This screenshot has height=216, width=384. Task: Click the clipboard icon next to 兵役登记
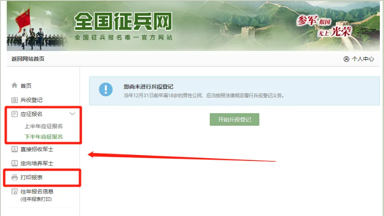tap(14, 100)
